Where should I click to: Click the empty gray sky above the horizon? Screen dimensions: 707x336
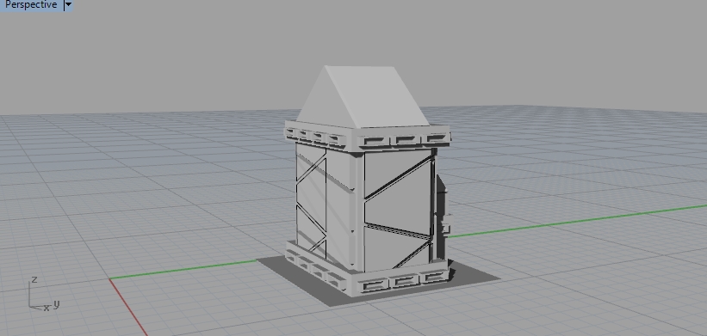click(x=563, y=50)
